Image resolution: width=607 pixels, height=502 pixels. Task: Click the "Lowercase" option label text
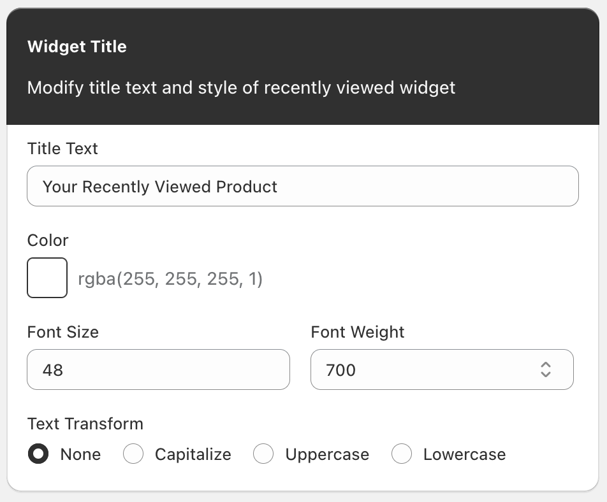pos(464,454)
